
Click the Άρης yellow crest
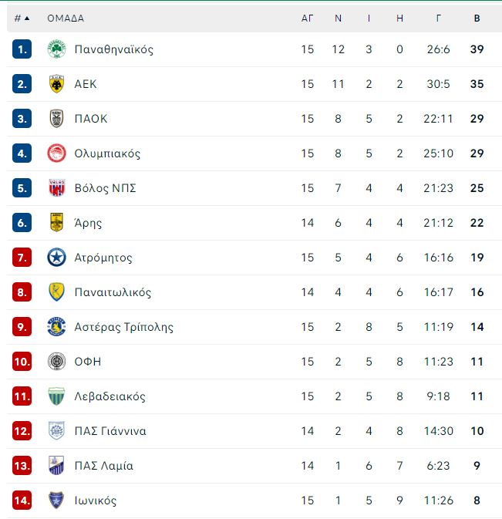(56, 222)
